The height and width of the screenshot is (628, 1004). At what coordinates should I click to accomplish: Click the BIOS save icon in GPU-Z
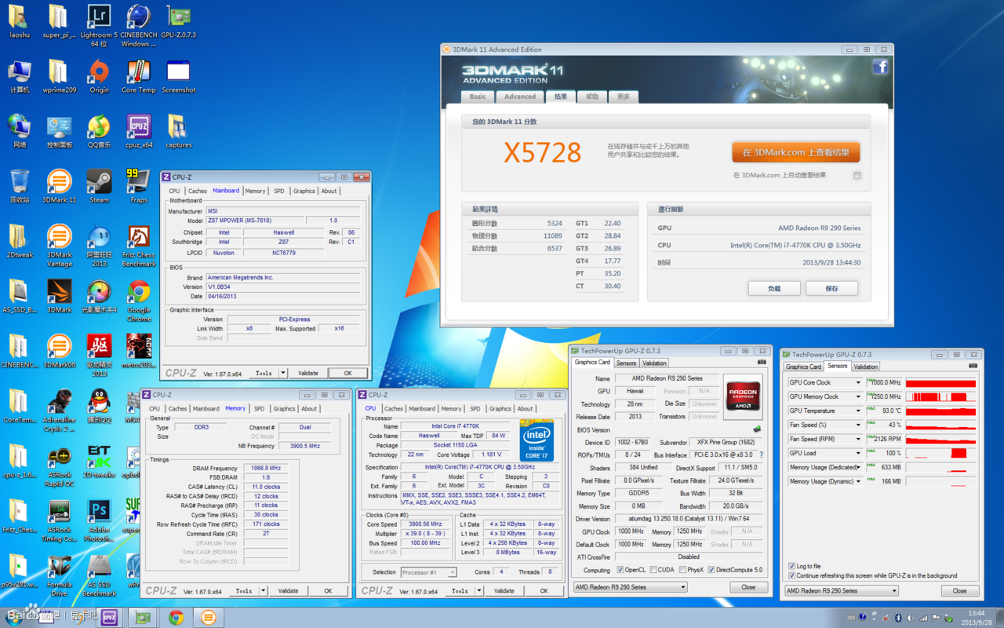757,430
